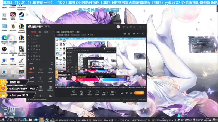This screenshot has height=122, width=218.
Task: Show the hidden 图片 4 layer
Action: coord(29,43)
